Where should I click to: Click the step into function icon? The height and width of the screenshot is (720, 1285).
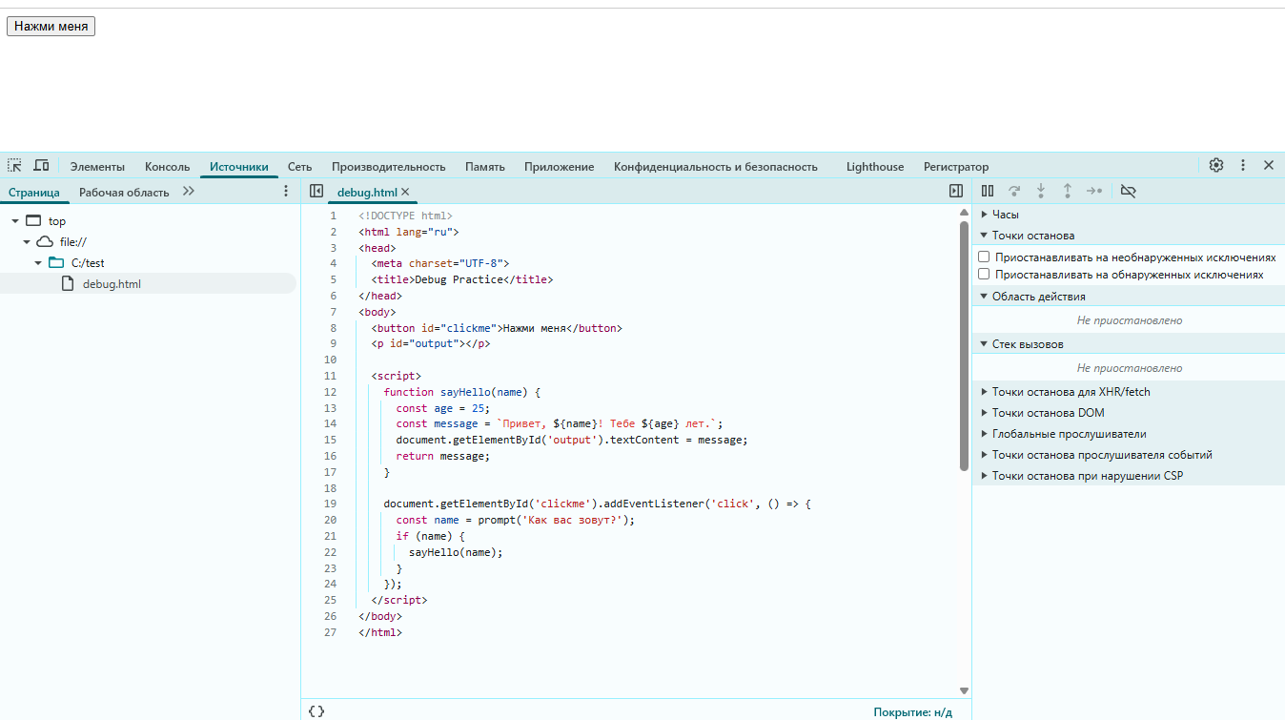[1041, 191]
